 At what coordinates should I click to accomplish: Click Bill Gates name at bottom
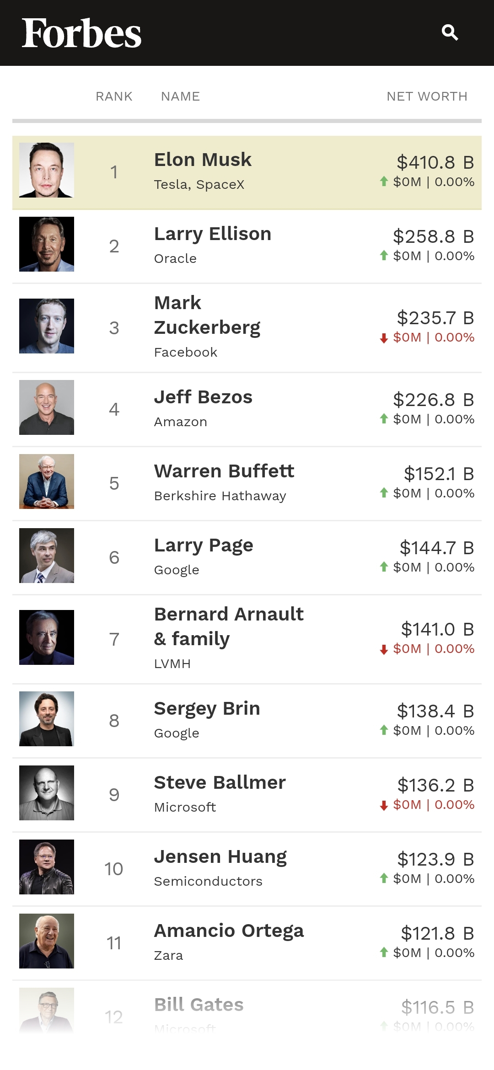click(x=199, y=1005)
